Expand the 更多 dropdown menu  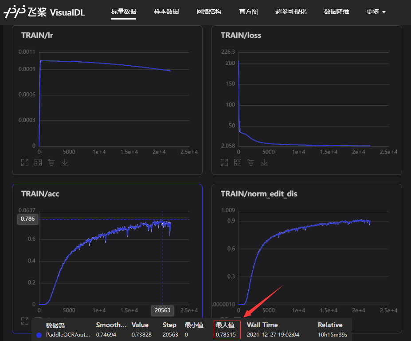(x=376, y=12)
